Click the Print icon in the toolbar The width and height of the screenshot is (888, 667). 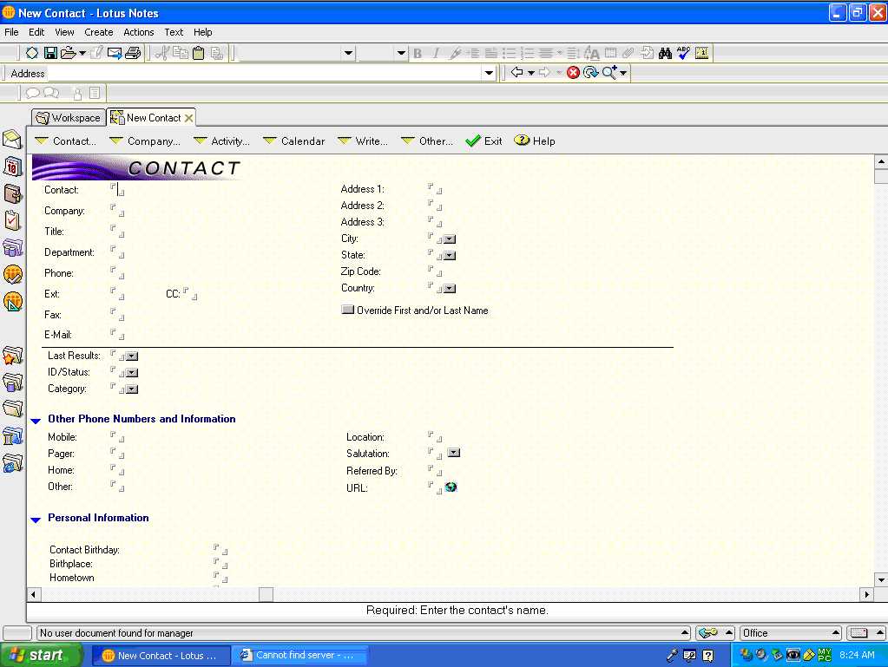[133, 53]
